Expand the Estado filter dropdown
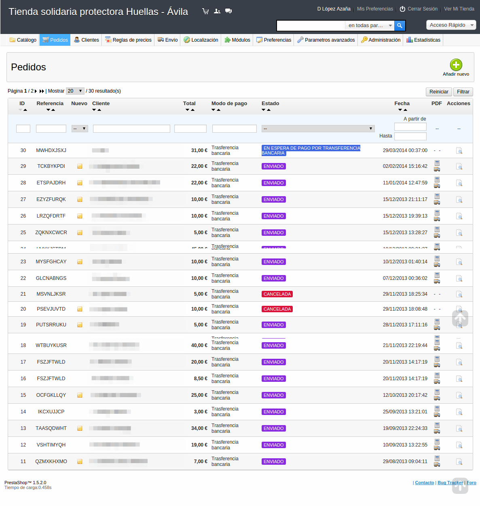Image resolution: width=480 pixels, height=506 pixels. [318, 129]
